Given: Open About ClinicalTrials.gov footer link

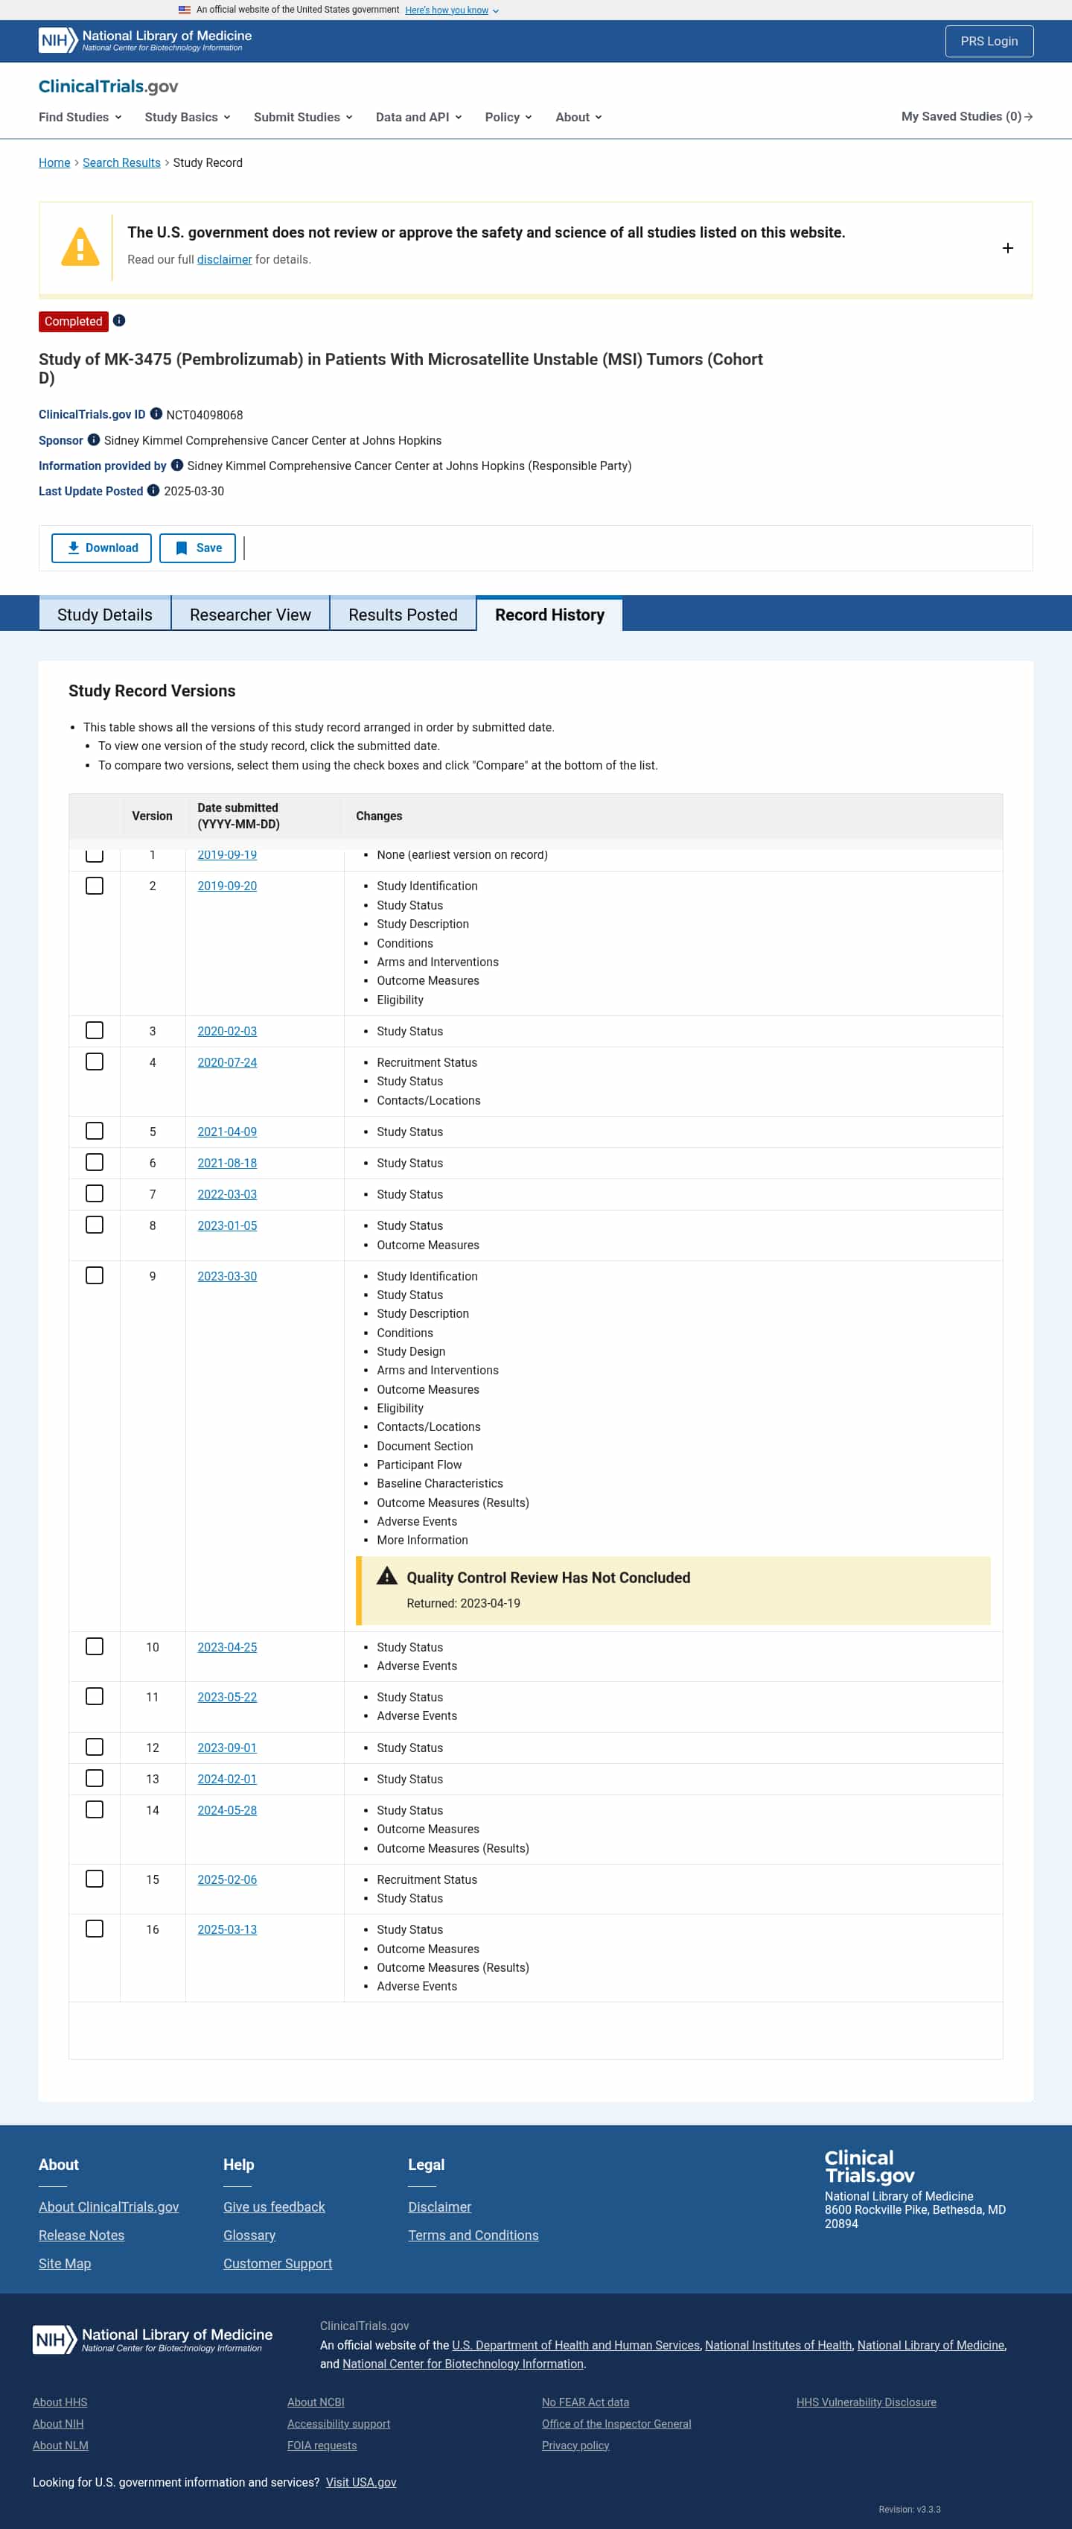Looking at the screenshot, I should [109, 2206].
